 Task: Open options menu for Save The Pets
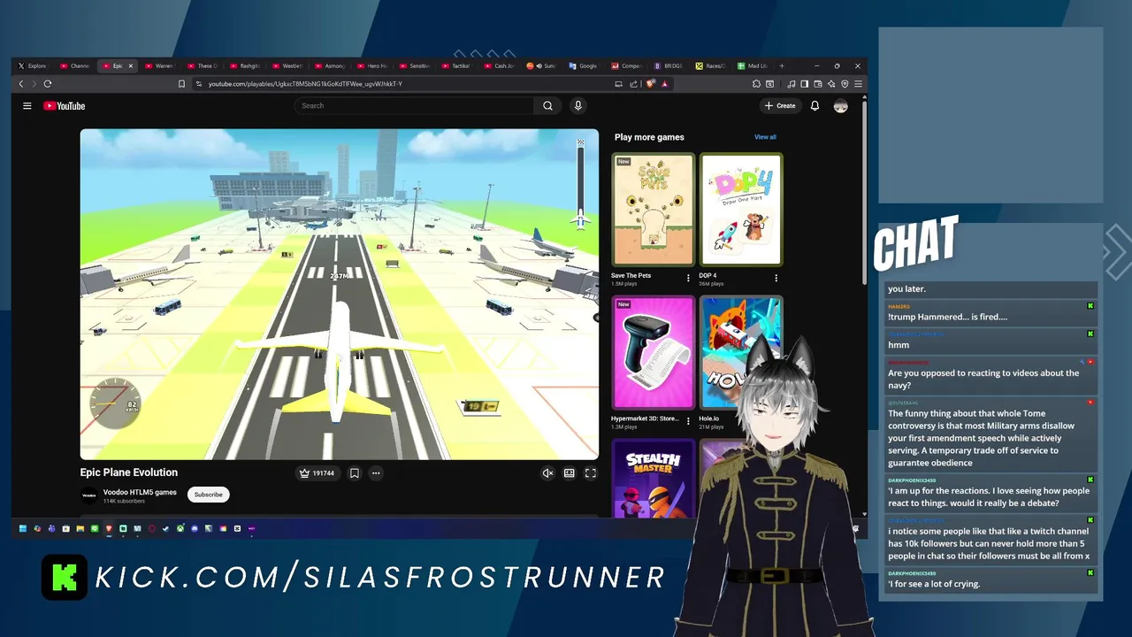(688, 279)
